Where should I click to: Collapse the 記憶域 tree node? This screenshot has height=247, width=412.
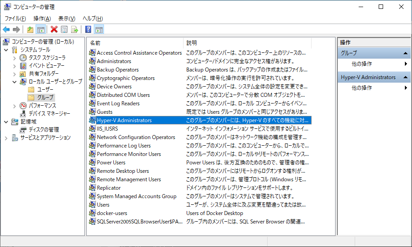point(6,122)
